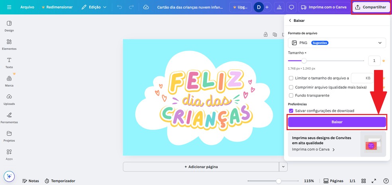This screenshot has width=392, height=185.
Task: Enable Limitar o tamanho do arquivo checkbox
Action: [x=291, y=78]
